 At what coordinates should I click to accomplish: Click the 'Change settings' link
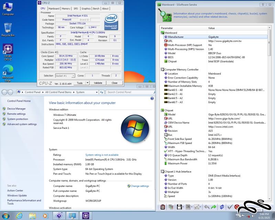click(140, 186)
